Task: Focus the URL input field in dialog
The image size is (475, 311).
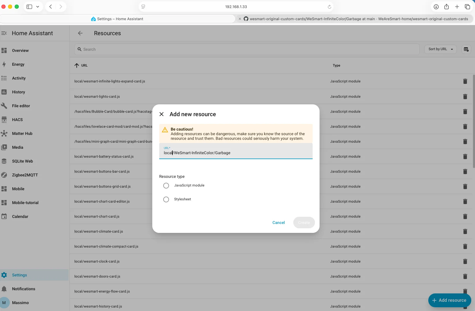Action: click(x=236, y=151)
